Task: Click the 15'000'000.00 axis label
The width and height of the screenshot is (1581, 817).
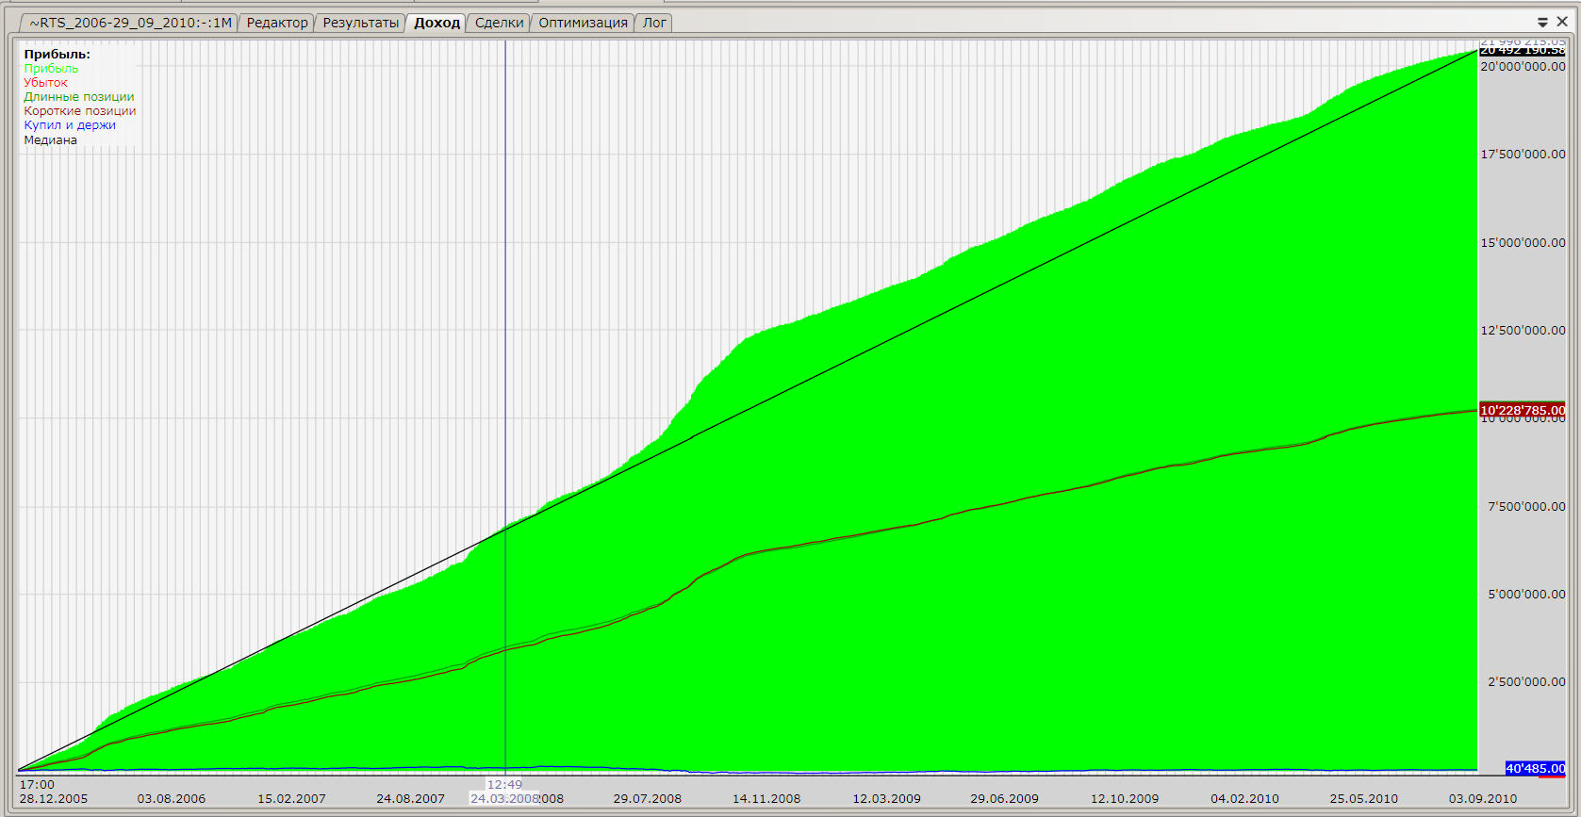Action: (1523, 243)
